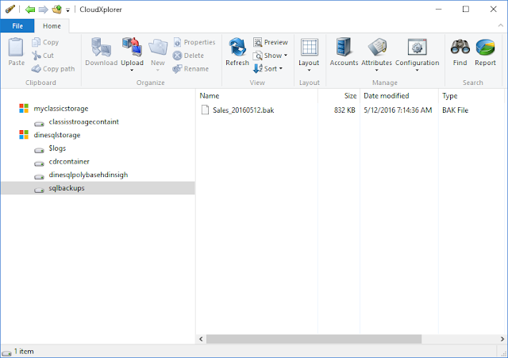Click the scrollbar left arrow
The image size is (508, 358).
[201, 339]
